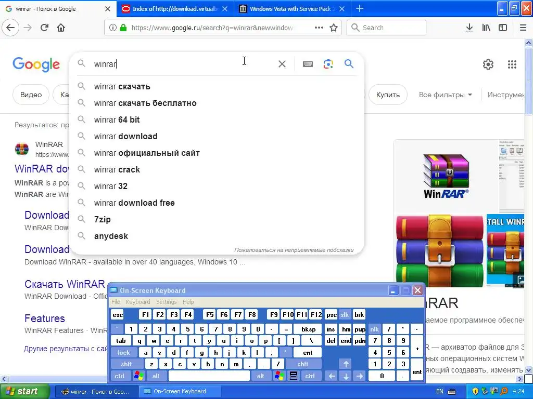Open the Firefox home page icon
Image resolution: width=533 pixels, height=399 pixels.
pos(61,28)
